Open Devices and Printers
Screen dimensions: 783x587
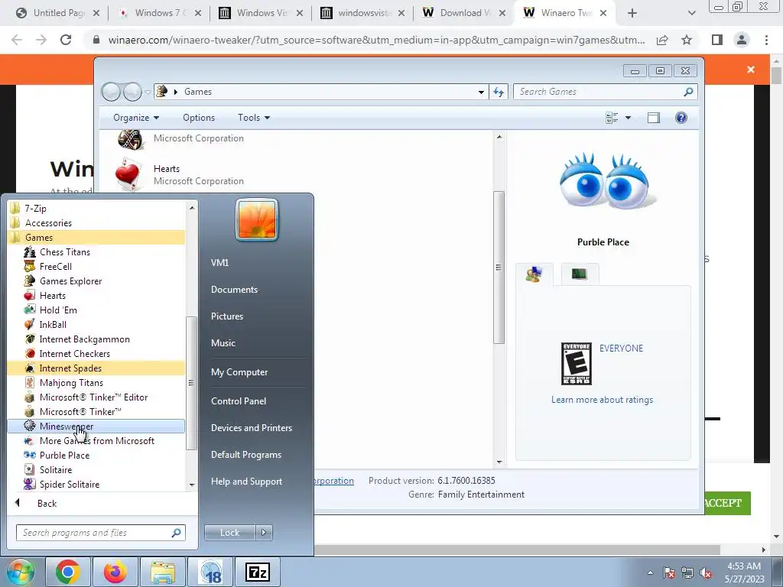point(251,428)
